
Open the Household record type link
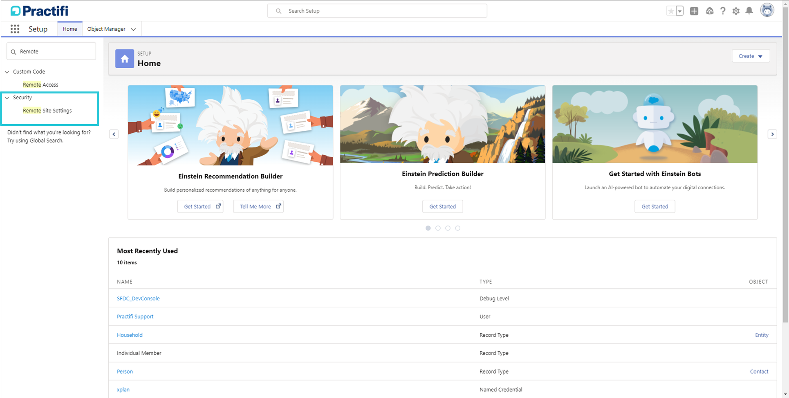point(130,335)
